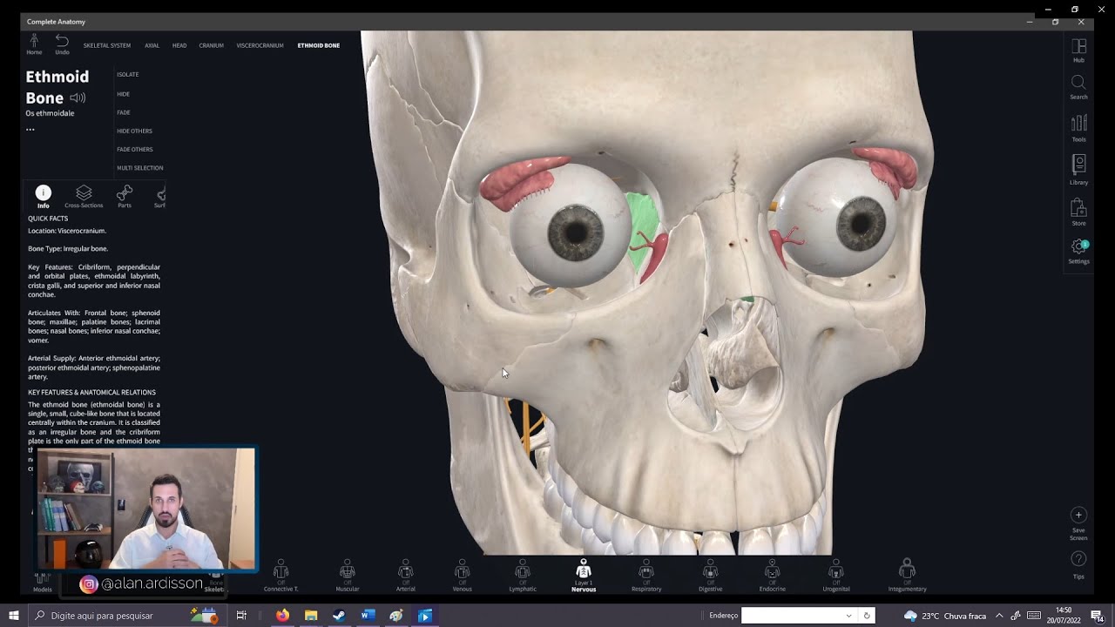Screen dimensions: 1115x627
Task: Open File Explorer from the taskbar
Action: 311,616
